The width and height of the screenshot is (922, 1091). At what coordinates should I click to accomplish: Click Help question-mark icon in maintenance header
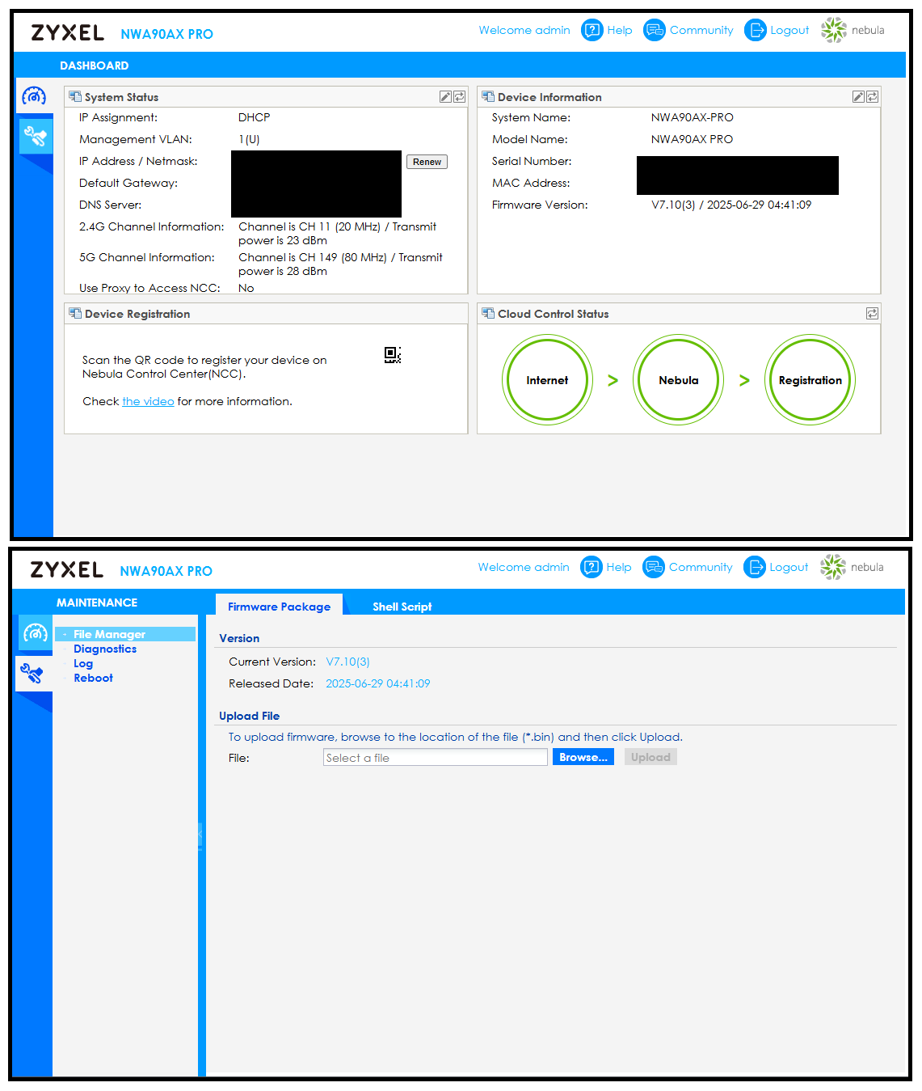pyautogui.click(x=592, y=567)
